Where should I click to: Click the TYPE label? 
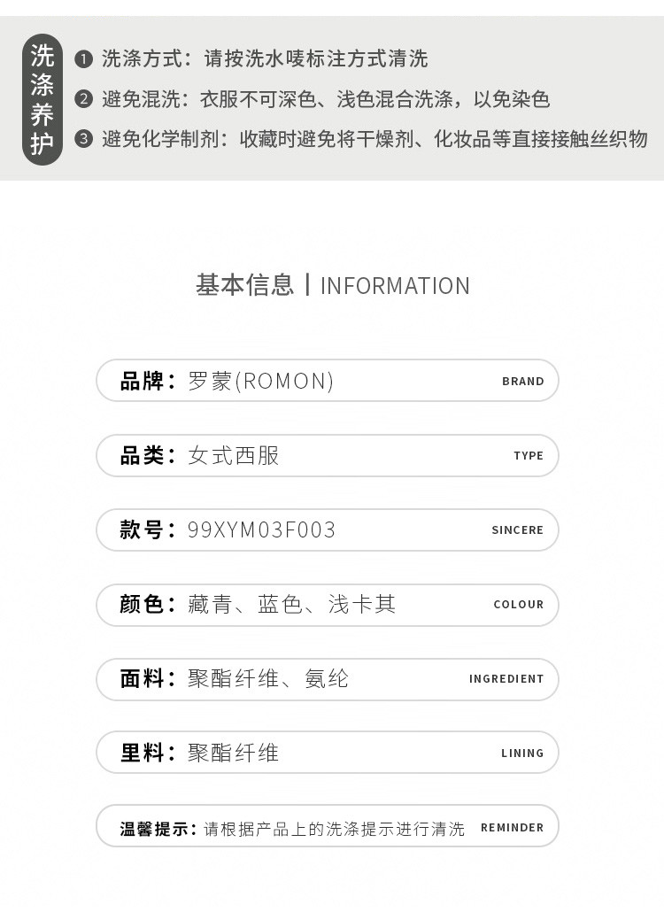coord(529,456)
